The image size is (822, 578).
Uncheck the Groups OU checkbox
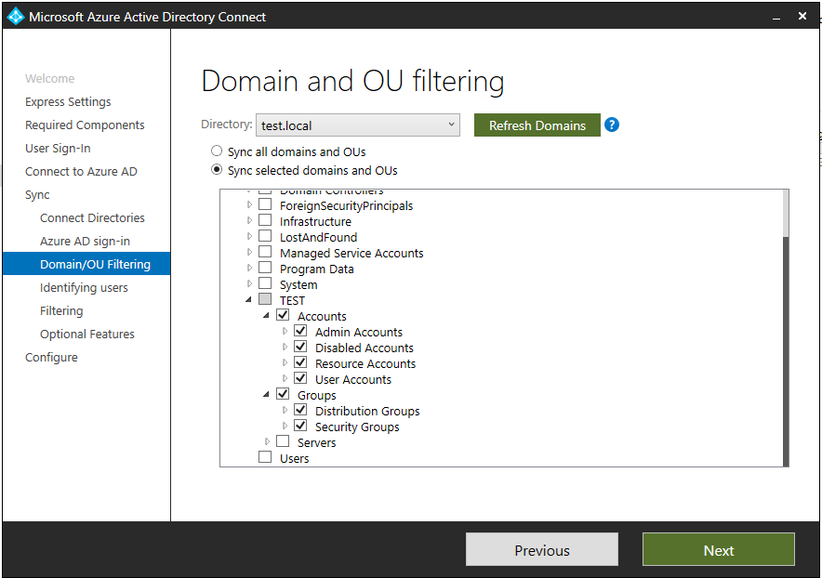tap(283, 394)
